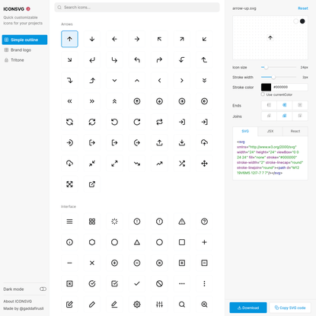Open the Simple outline category

[x=24, y=40]
